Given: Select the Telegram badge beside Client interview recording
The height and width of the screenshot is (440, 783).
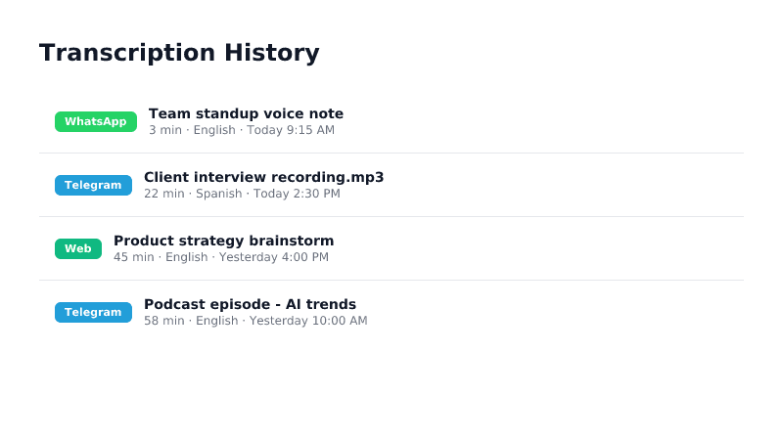Looking at the screenshot, I should (x=93, y=185).
